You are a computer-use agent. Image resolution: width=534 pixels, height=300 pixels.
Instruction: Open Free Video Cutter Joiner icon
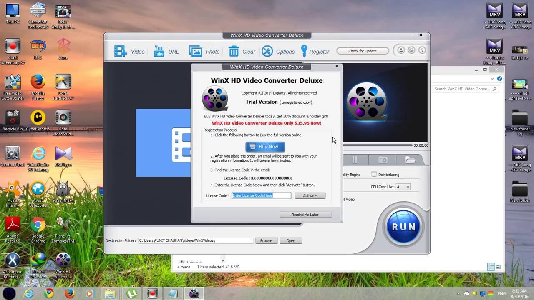tap(13, 87)
